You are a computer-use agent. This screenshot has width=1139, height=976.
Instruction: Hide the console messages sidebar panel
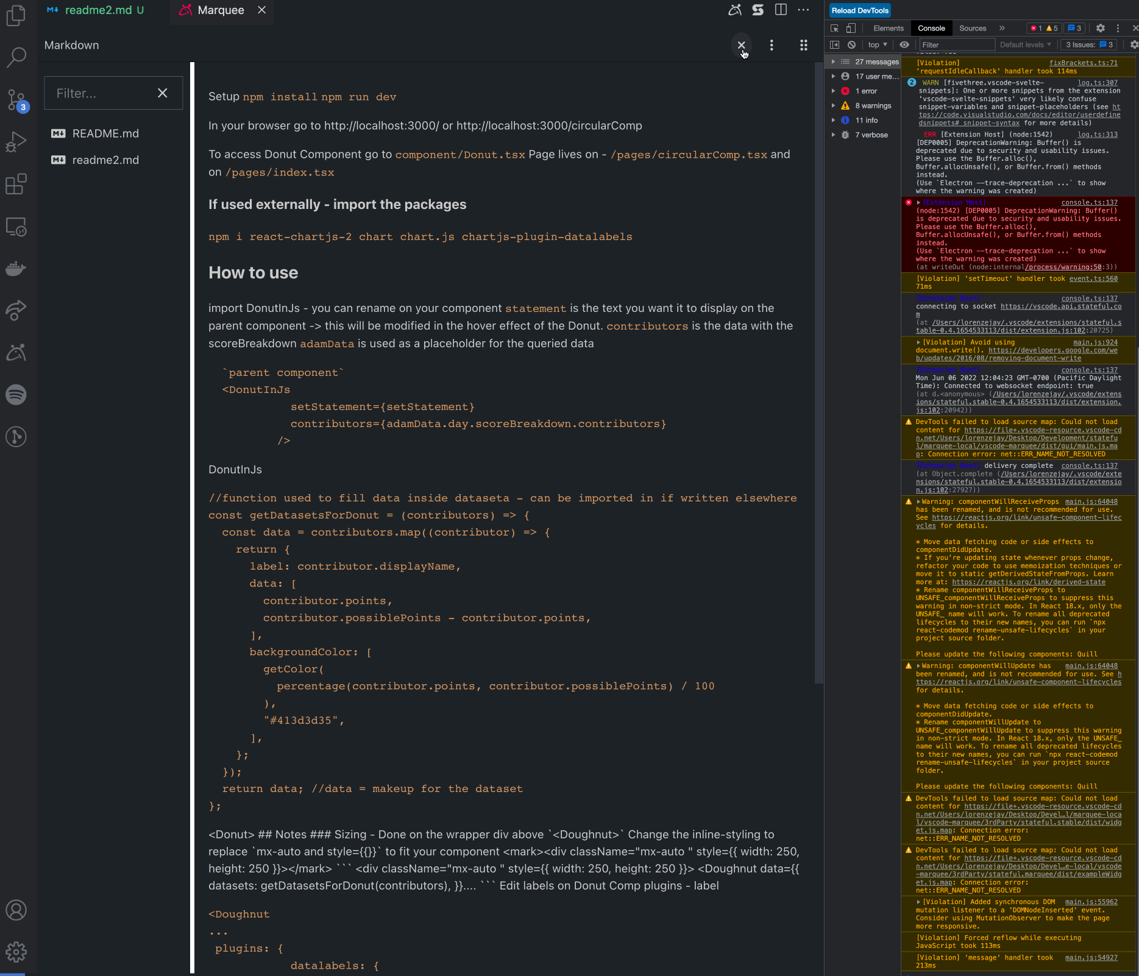click(834, 44)
